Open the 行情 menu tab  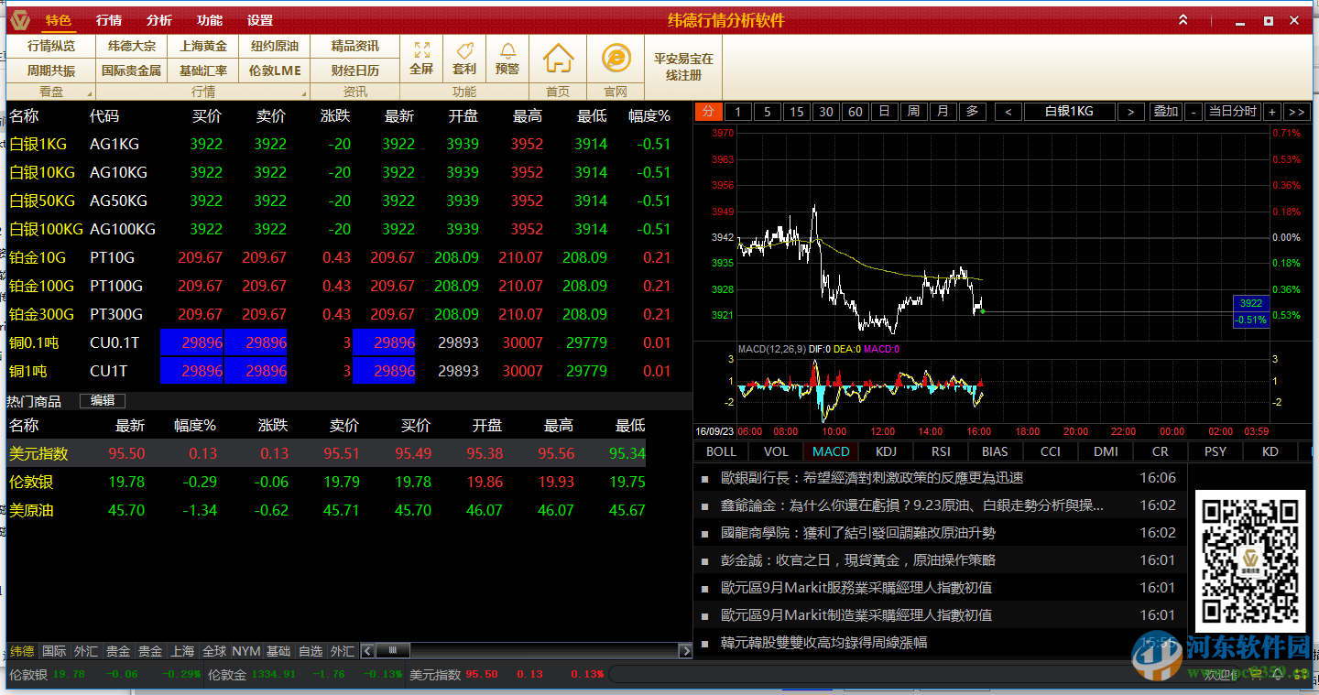point(109,20)
